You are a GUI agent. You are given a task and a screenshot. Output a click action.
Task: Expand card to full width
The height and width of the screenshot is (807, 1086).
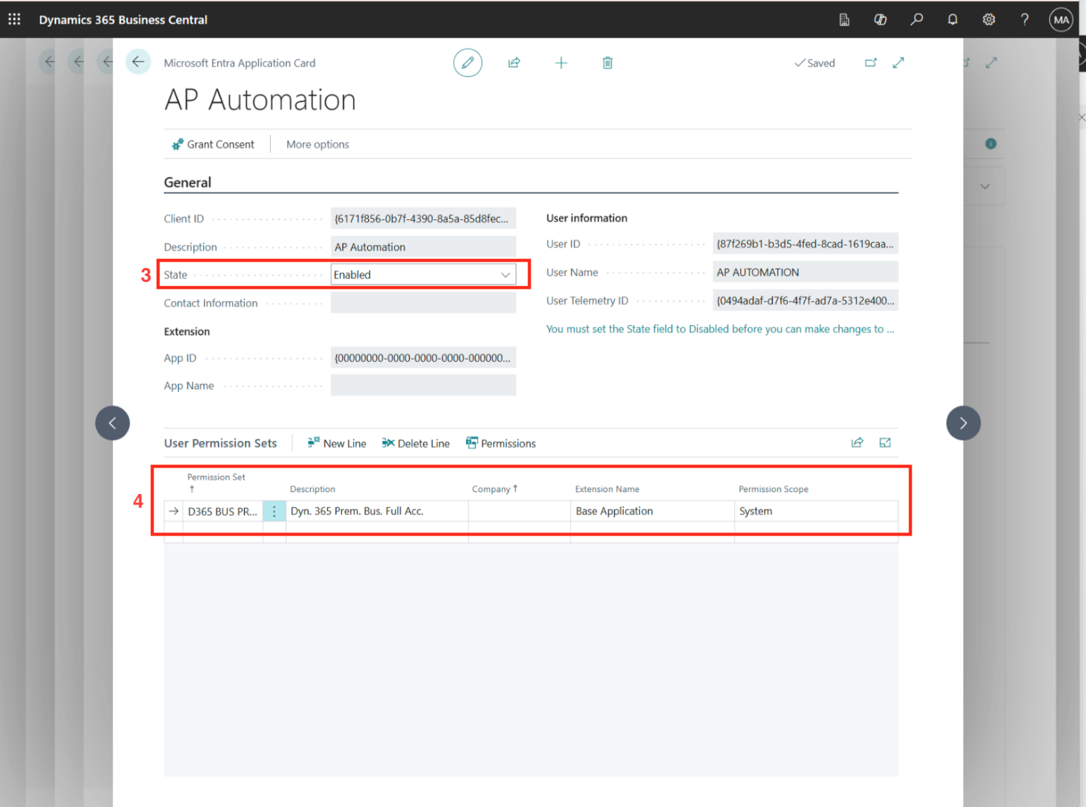(898, 63)
